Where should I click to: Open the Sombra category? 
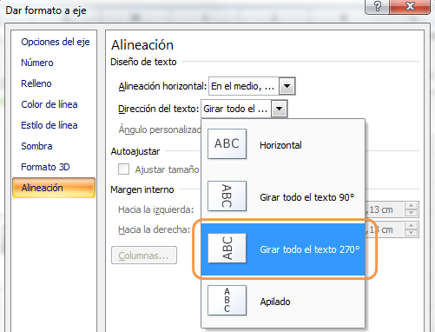coord(36,146)
